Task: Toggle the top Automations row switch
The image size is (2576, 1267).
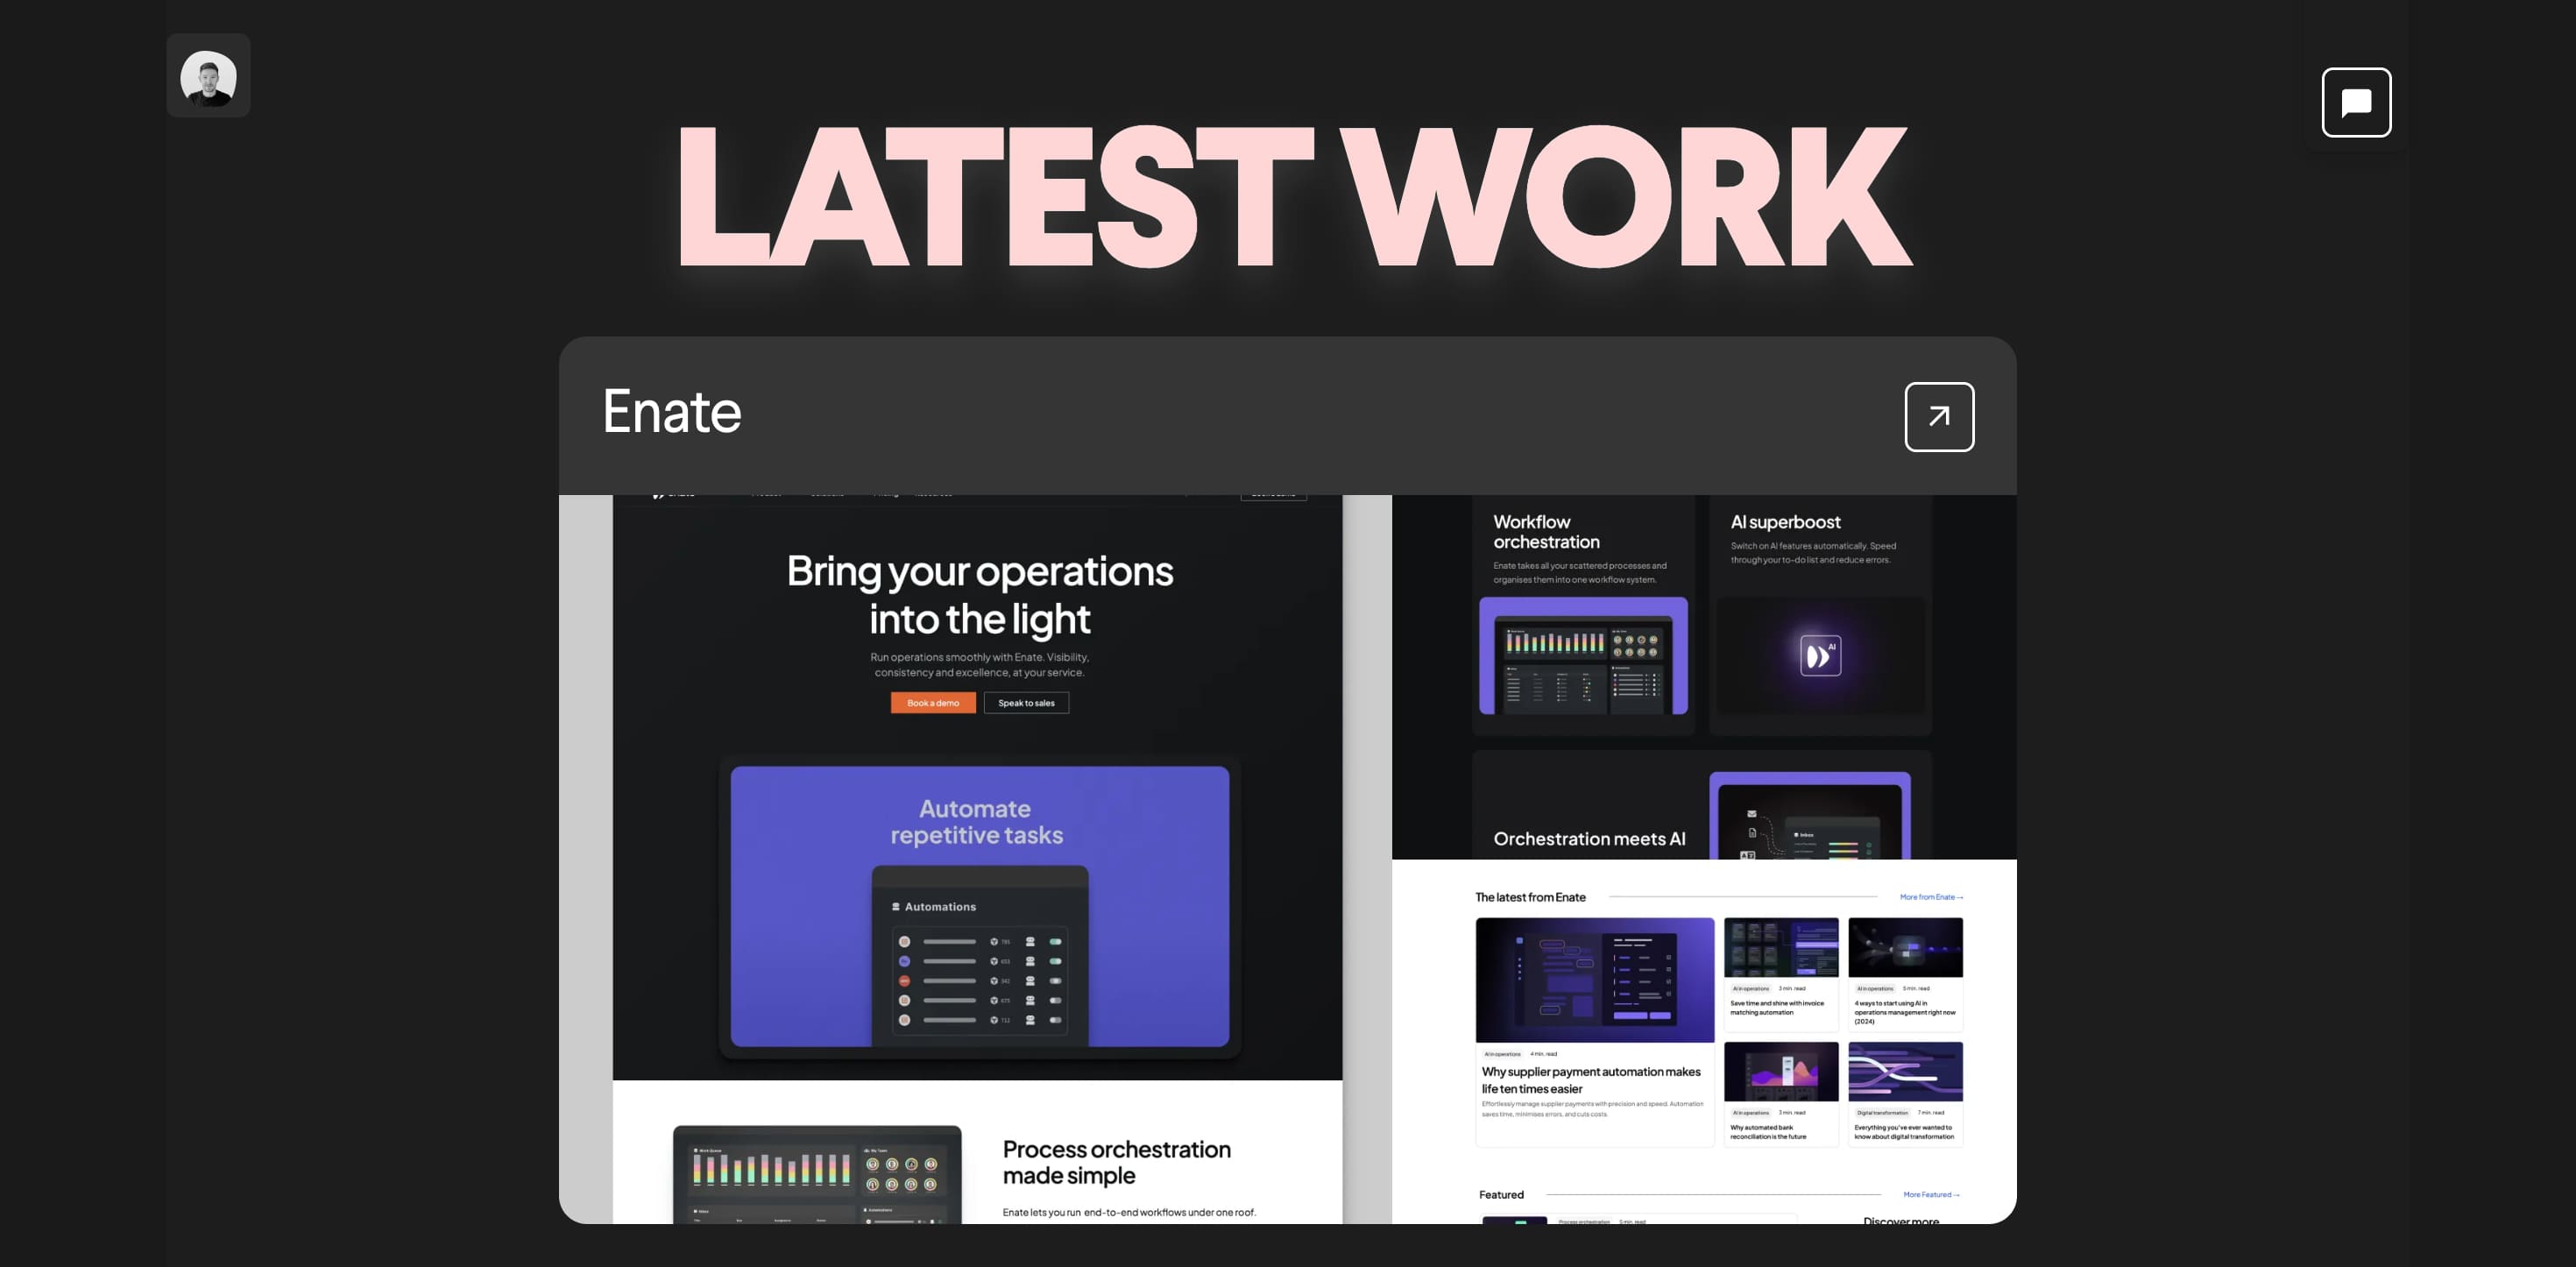Action: pyautogui.click(x=1055, y=942)
